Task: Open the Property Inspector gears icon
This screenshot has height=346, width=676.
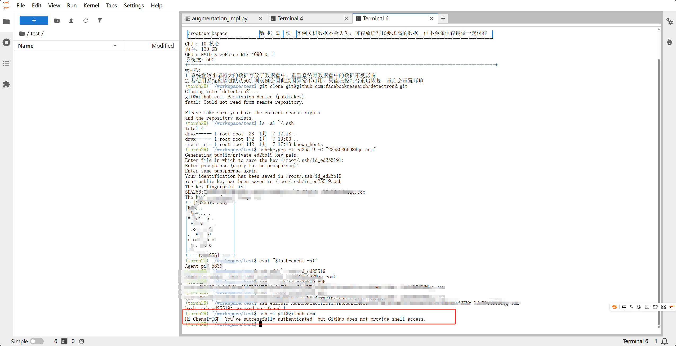Action: [670, 21]
